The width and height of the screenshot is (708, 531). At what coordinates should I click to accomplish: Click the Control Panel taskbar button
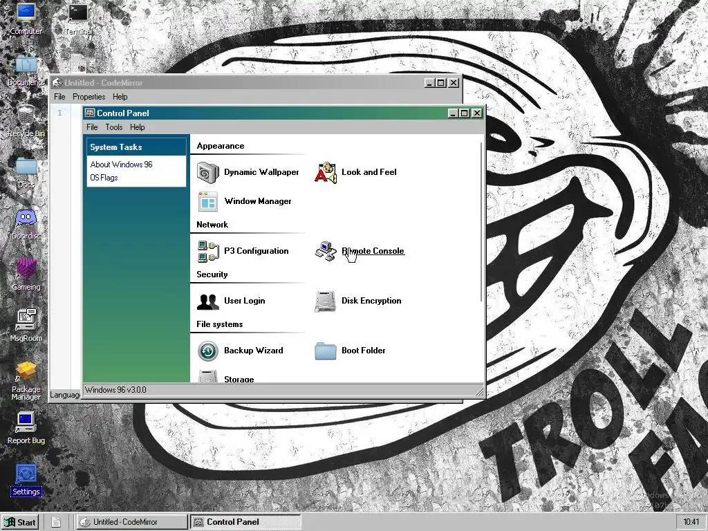pos(245,522)
